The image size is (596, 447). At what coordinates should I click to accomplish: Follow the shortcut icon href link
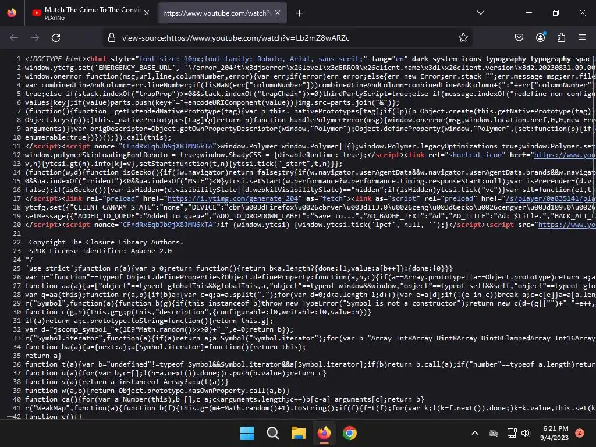coord(563,155)
